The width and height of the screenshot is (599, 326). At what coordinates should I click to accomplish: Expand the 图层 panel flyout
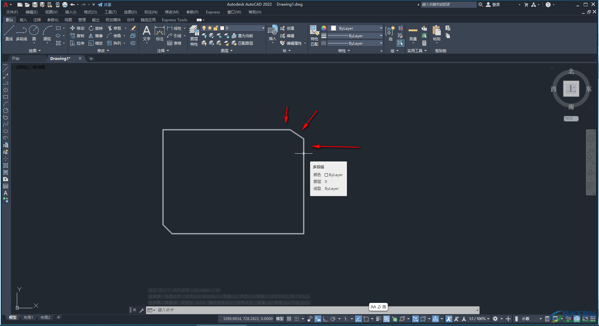(x=227, y=51)
